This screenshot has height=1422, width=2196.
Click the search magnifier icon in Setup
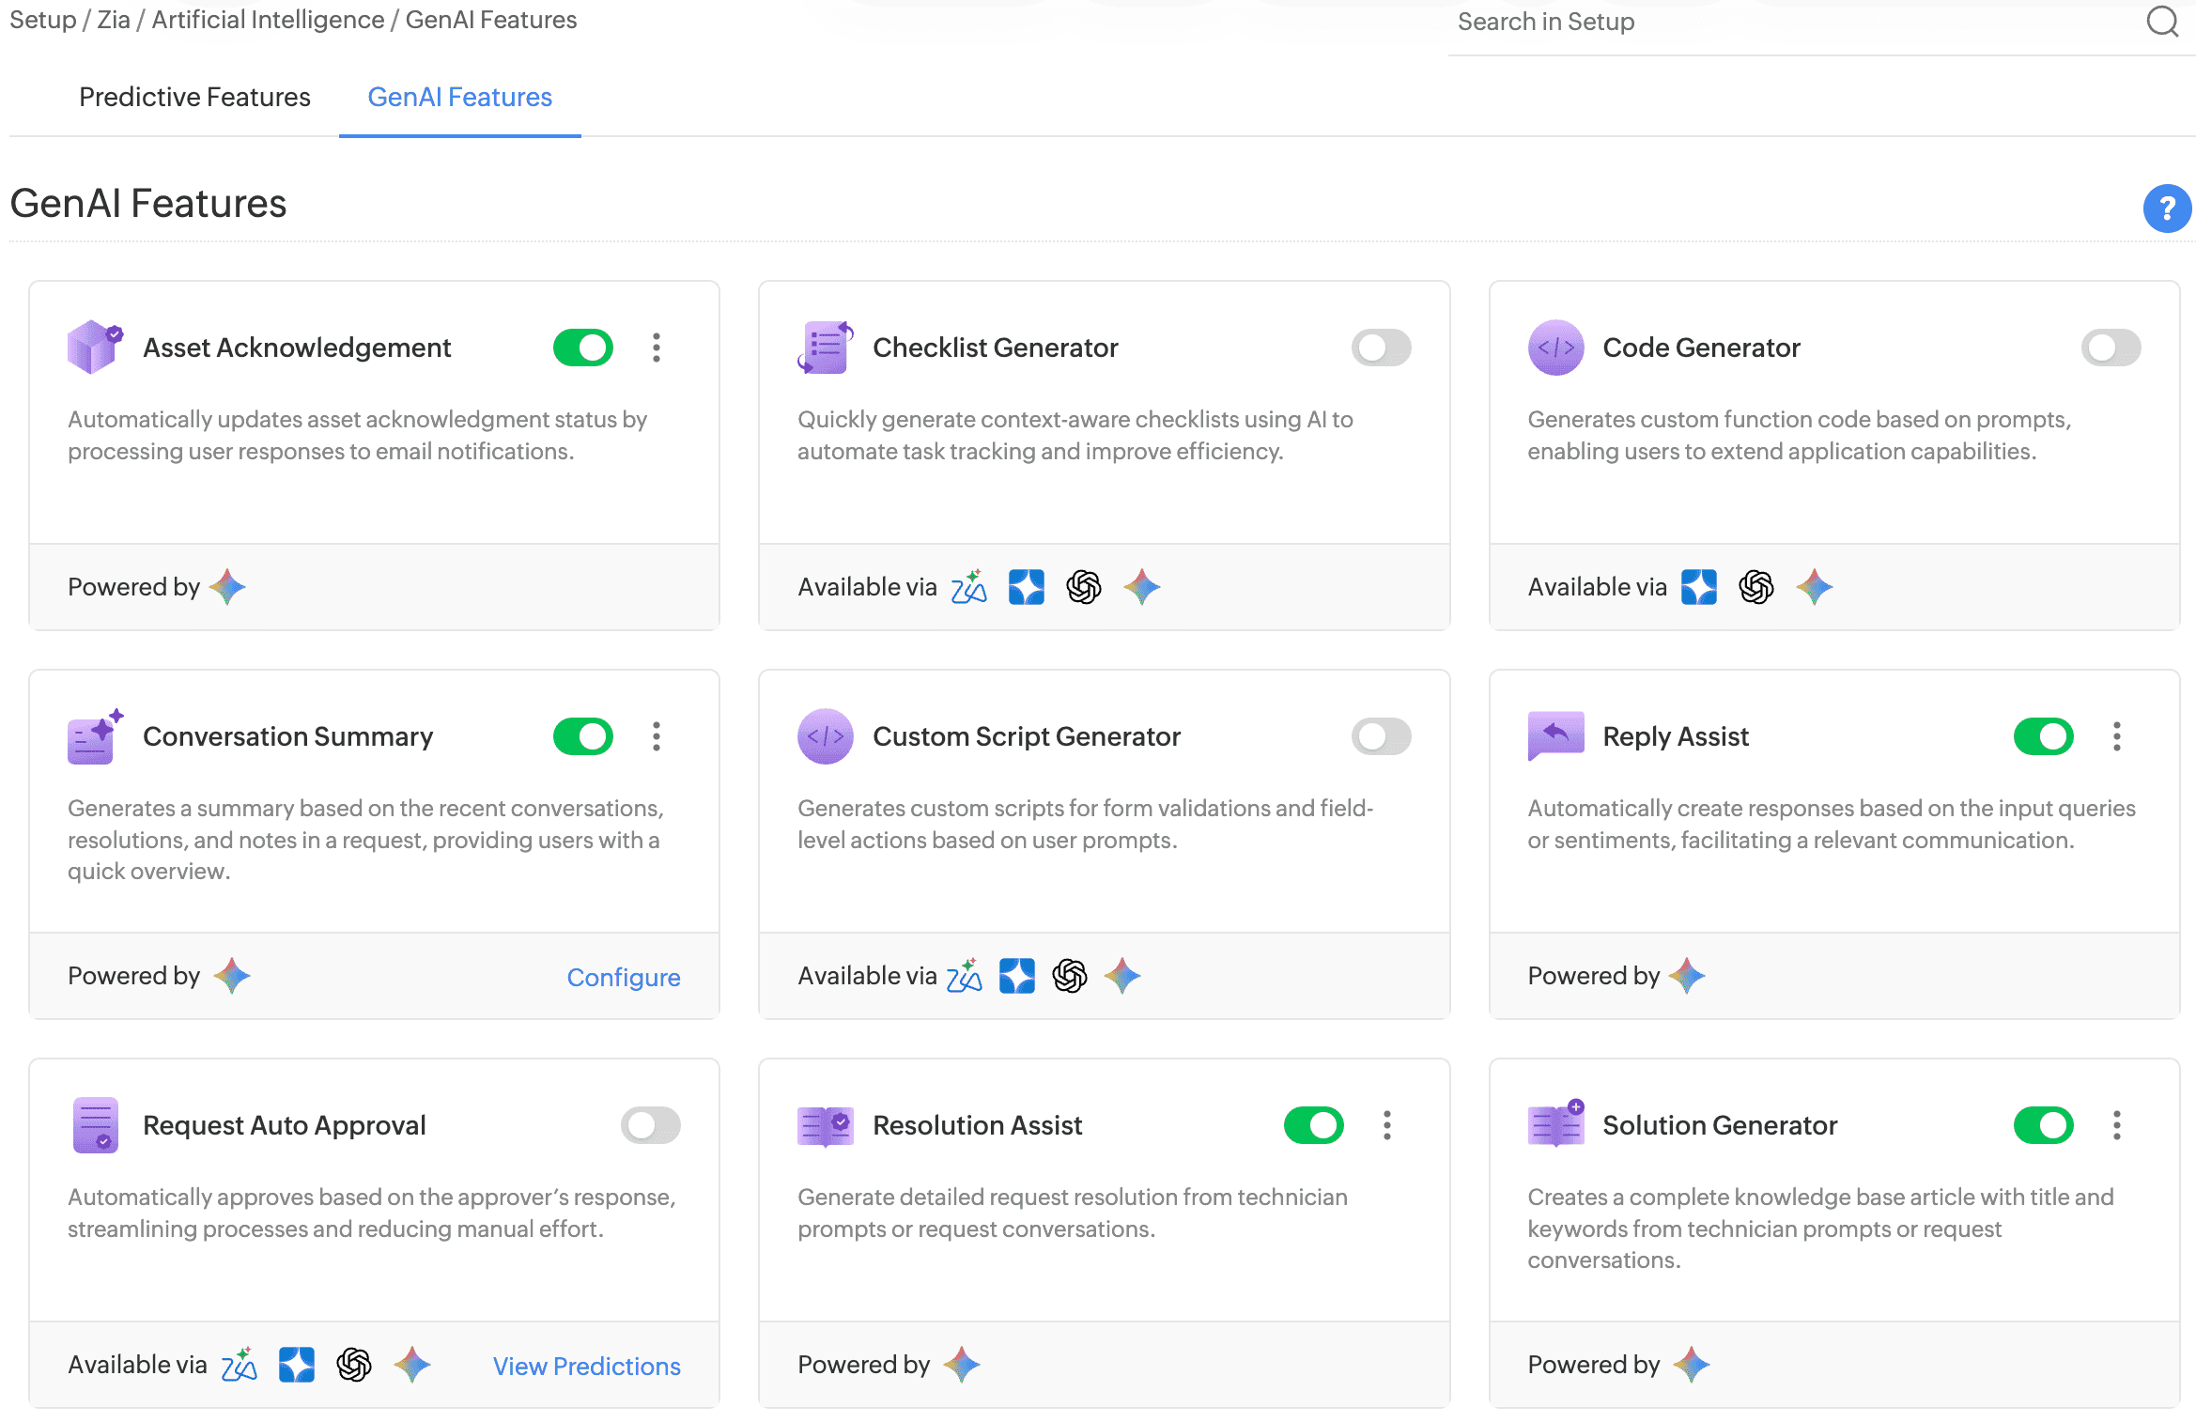(2162, 22)
